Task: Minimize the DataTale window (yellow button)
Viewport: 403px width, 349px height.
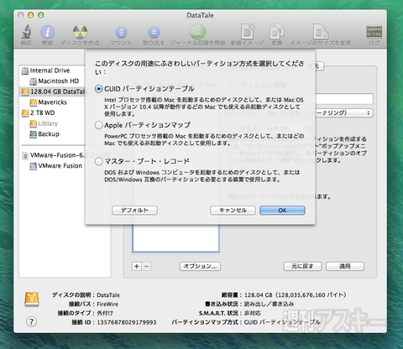Action: [31, 15]
